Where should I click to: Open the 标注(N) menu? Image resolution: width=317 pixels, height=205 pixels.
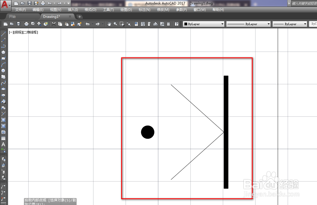coord(144,10)
